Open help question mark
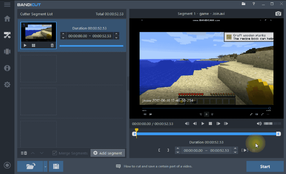The width and height of the screenshot is (286, 174). coord(253,4)
